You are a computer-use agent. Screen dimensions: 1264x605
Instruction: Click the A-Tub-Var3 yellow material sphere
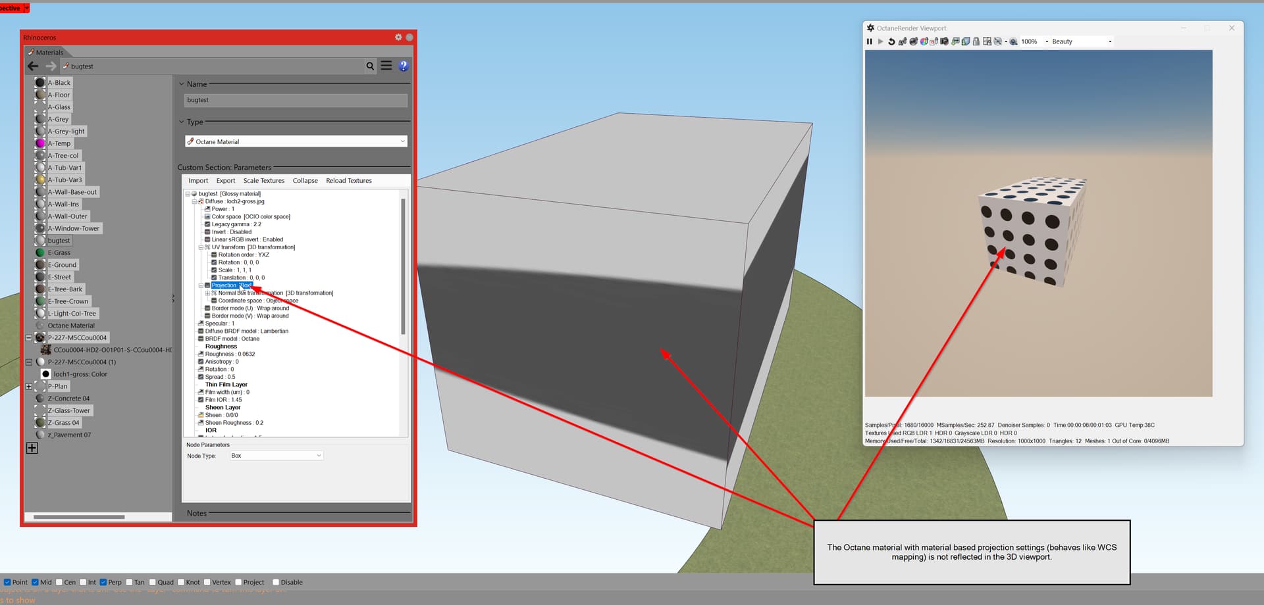[x=40, y=180]
